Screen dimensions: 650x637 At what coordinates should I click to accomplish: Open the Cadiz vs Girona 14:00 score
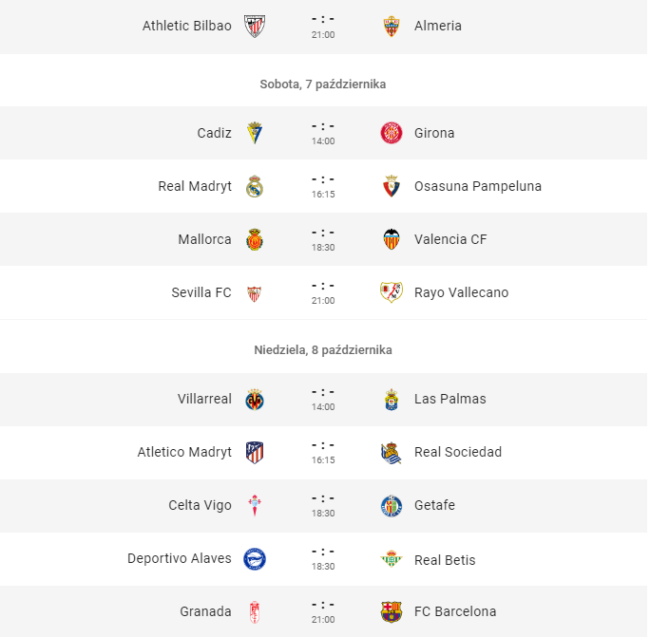(323, 126)
